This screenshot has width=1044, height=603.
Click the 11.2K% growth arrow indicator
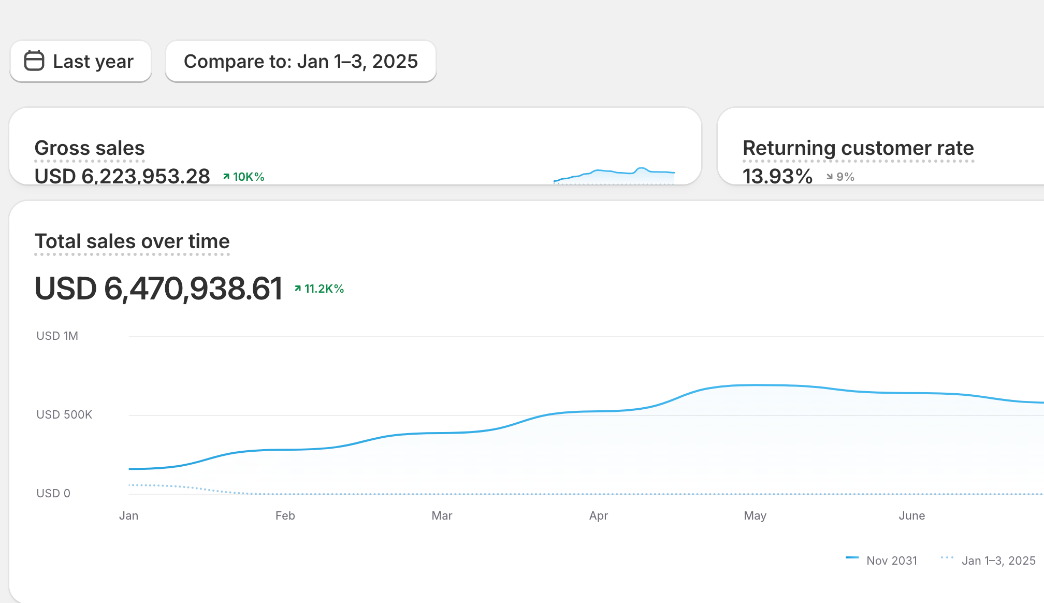click(298, 289)
